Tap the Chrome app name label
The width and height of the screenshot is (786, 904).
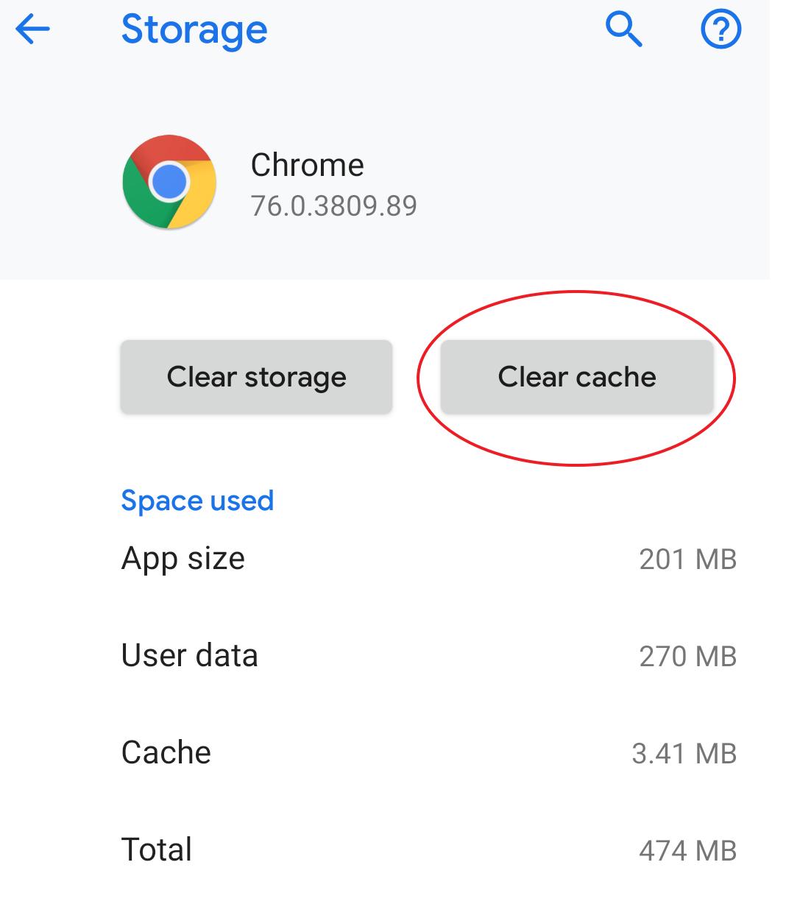307,165
